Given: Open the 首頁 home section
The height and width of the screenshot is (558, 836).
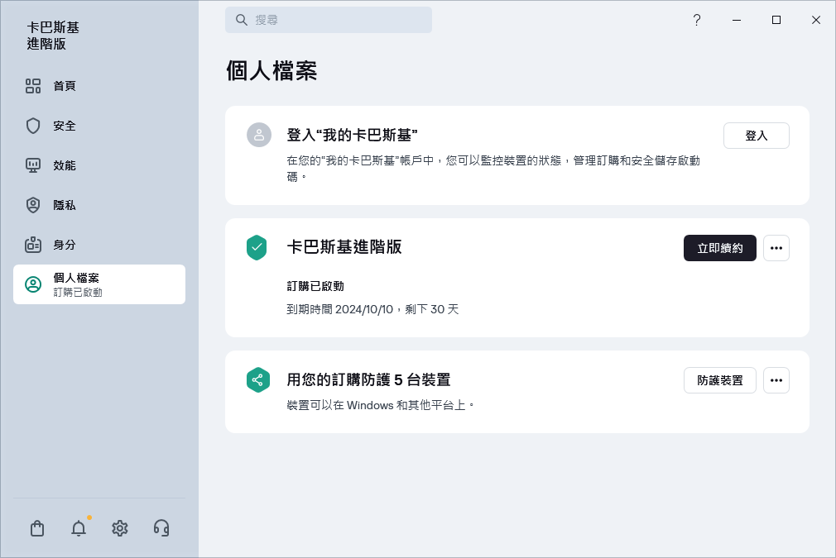Looking at the screenshot, I should coord(64,85).
